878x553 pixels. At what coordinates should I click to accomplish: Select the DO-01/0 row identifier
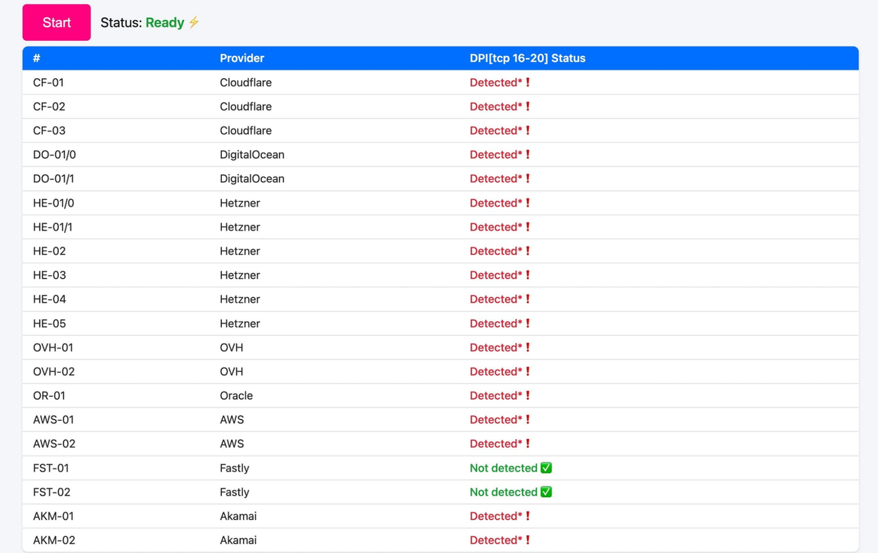click(x=55, y=155)
